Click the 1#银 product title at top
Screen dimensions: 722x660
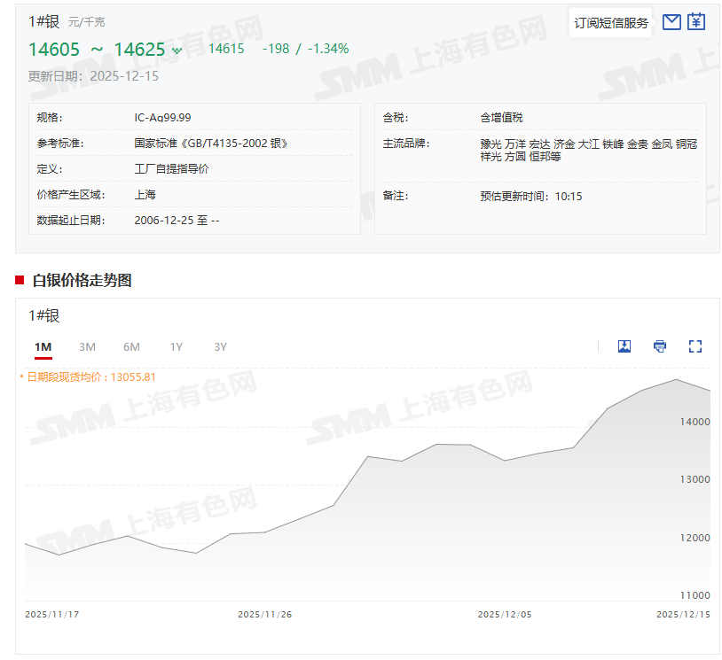[x=43, y=21]
